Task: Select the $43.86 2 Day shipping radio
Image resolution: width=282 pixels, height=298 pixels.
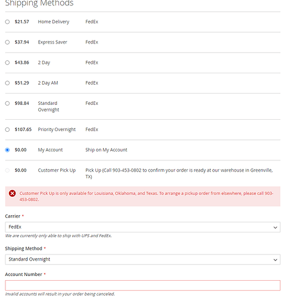Action: tap(7, 63)
